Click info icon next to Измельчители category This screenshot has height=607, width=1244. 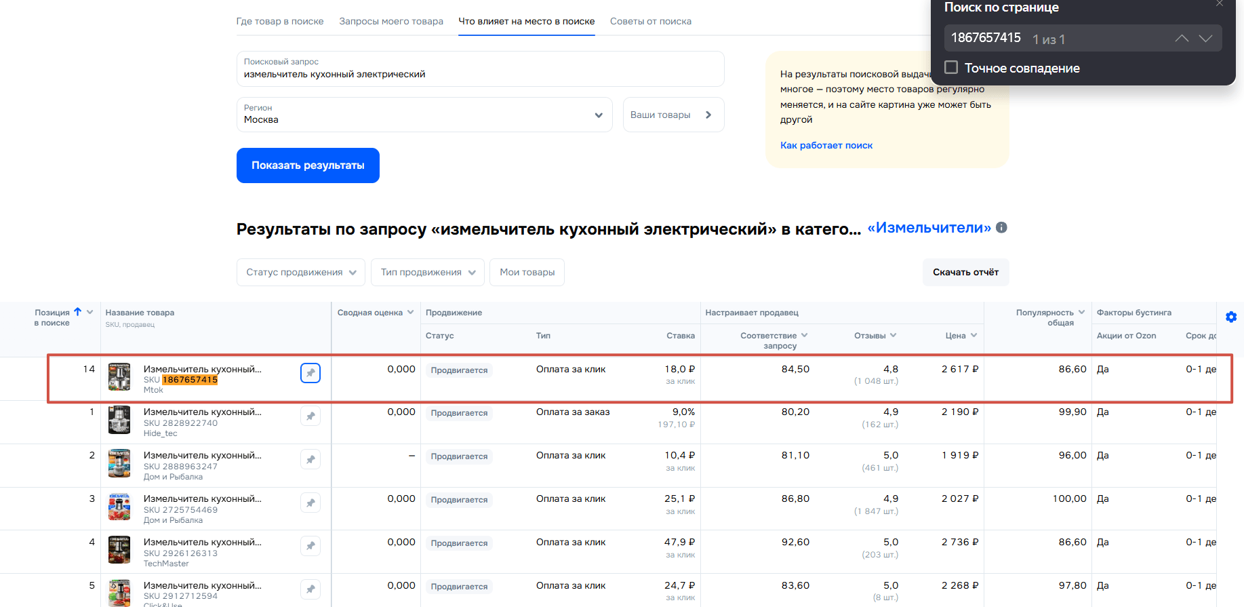[x=1001, y=228]
